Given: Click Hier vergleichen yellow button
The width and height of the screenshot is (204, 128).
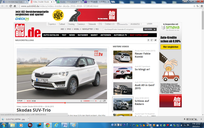Looking at the screenshot, I should pyautogui.click(x=171, y=47).
